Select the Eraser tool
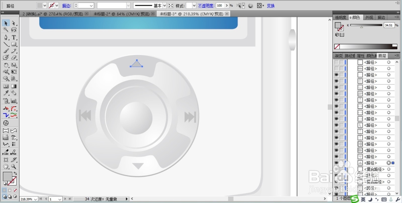This screenshot has width=402, height=203. [x=14, y=58]
